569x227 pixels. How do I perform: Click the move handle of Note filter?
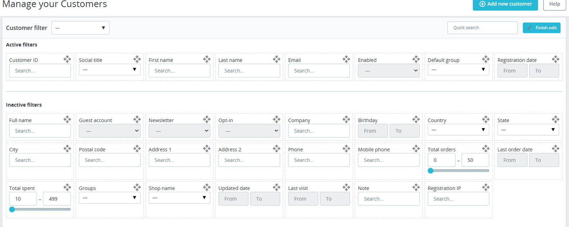point(416,187)
